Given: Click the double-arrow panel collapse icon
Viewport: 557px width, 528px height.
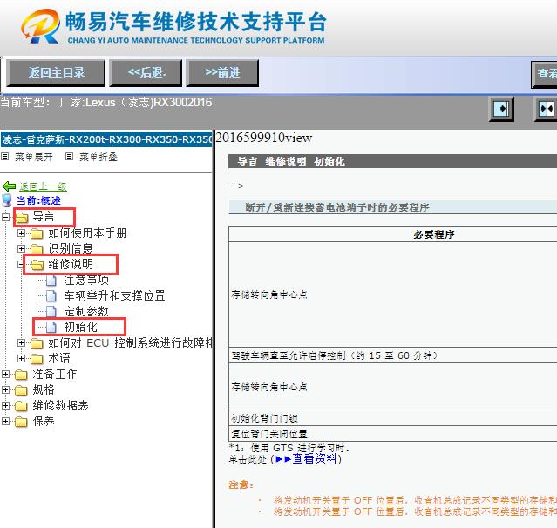Looking at the screenshot, I should click(546, 109).
